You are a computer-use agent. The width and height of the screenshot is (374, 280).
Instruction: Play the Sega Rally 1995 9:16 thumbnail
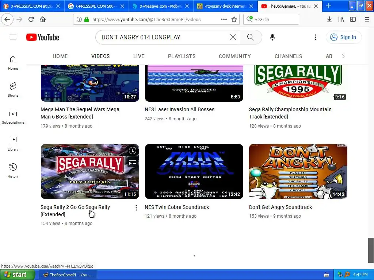[298, 83]
